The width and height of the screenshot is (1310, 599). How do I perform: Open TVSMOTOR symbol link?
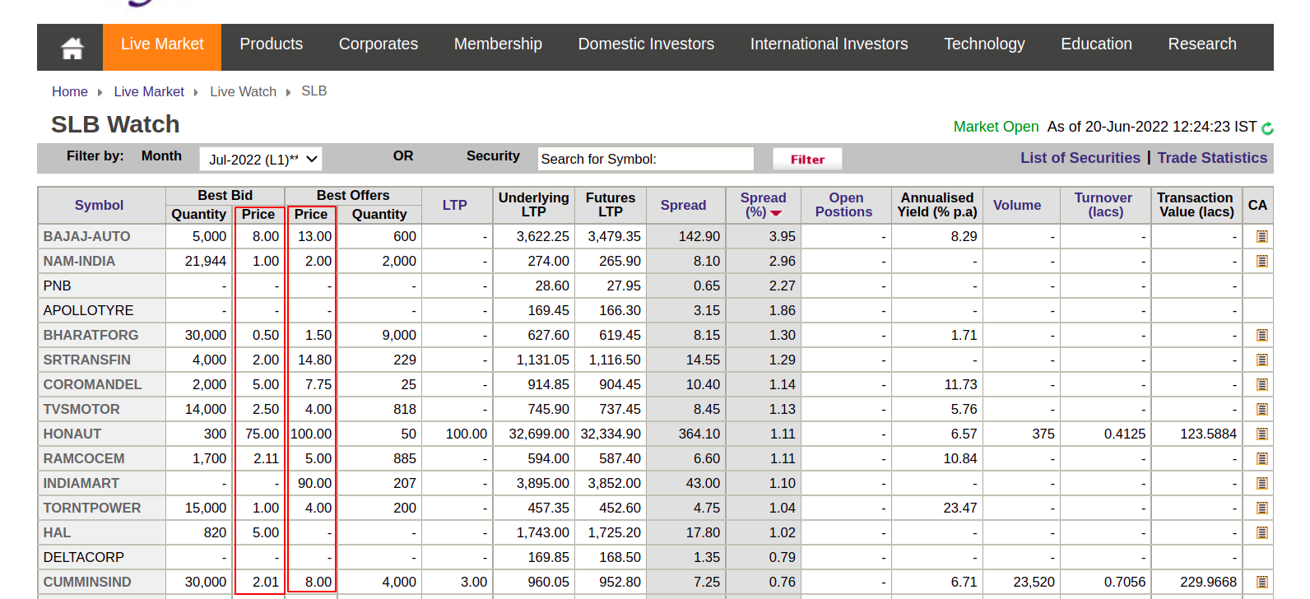[x=81, y=410]
